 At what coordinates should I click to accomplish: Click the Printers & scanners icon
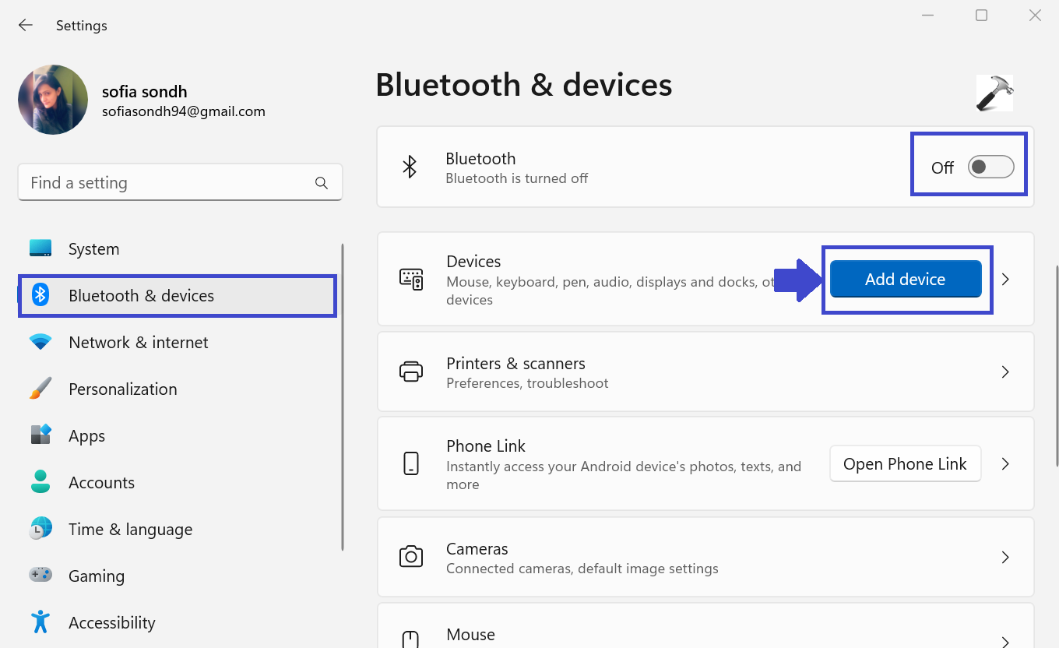click(411, 372)
